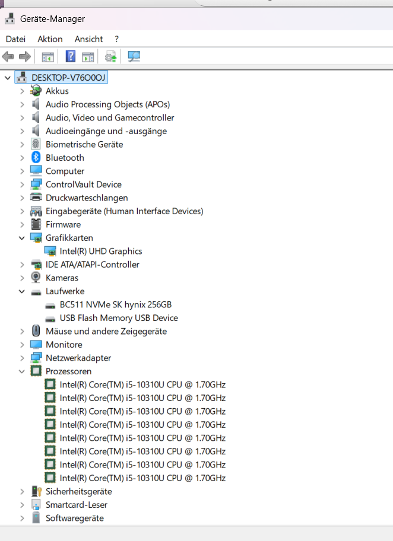
Task: Click the Kameras webcam icon
Action: tap(36, 278)
